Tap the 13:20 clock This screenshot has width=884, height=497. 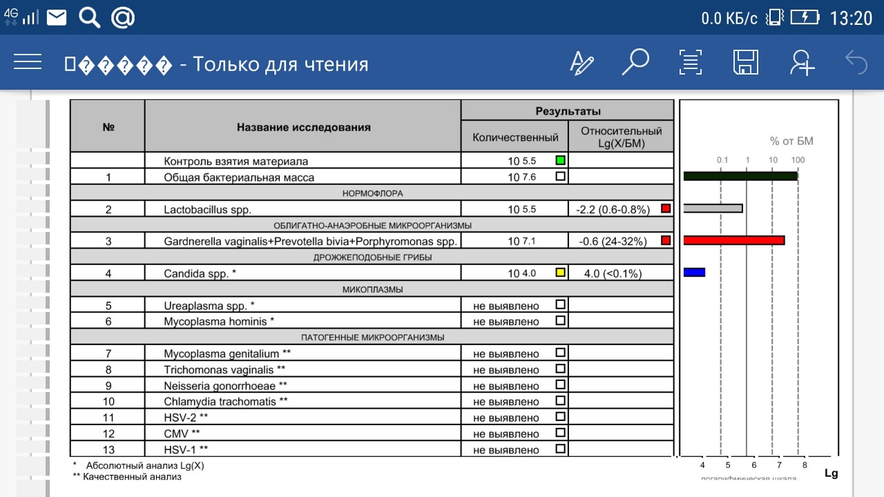coord(851,18)
